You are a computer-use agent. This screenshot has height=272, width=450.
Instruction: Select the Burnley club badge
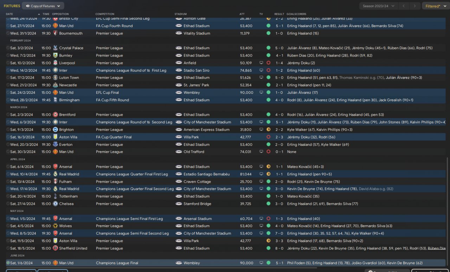point(55,56)
